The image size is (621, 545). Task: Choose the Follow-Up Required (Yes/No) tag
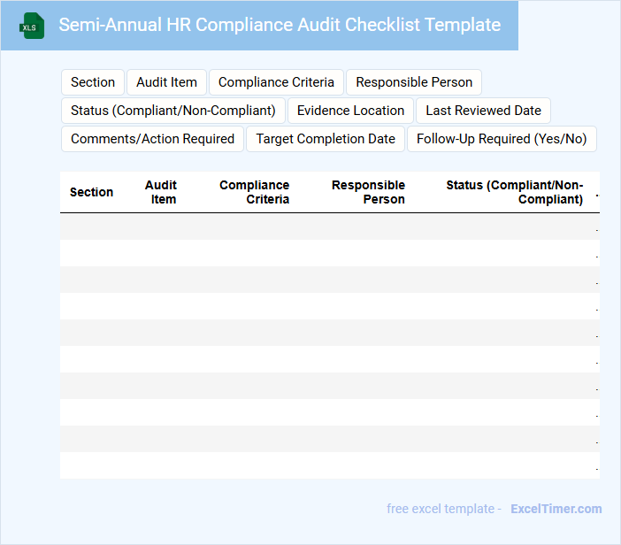[502, 139]
